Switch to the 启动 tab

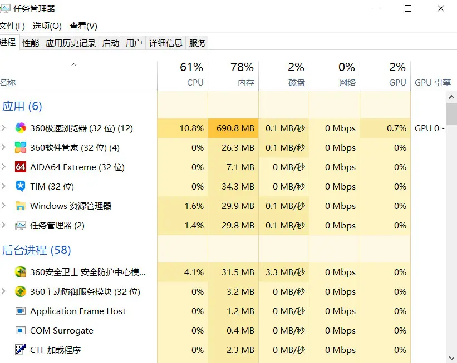[111, 43]
